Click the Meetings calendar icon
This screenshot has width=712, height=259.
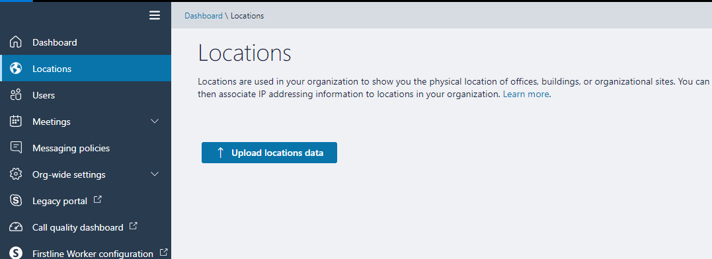click(16, 121)
